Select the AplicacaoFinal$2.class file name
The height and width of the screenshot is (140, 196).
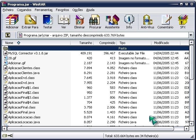click(x=23, y=93)
